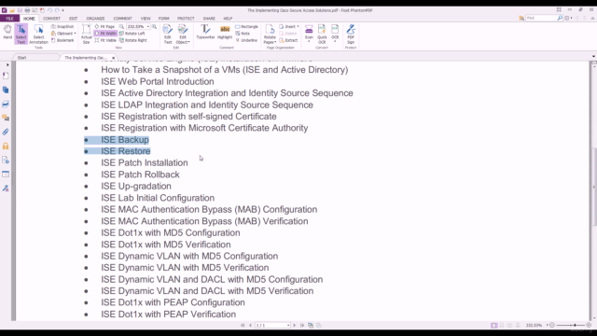
Task: Go to the last page in status bar
Action: coord(302,326)
